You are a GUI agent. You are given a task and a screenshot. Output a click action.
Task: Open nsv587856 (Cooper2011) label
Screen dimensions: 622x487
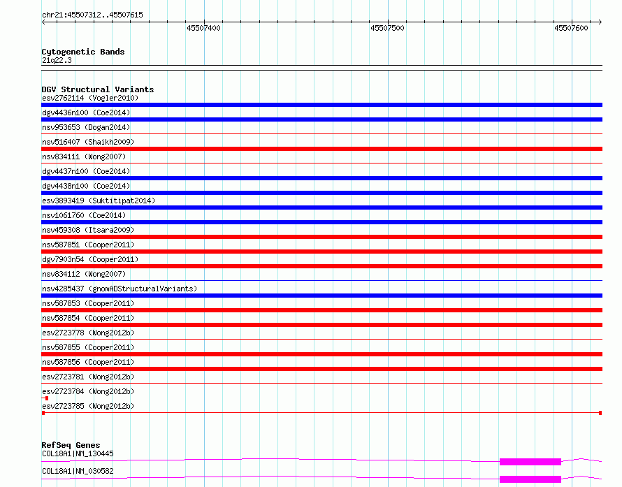coord(88,362)
